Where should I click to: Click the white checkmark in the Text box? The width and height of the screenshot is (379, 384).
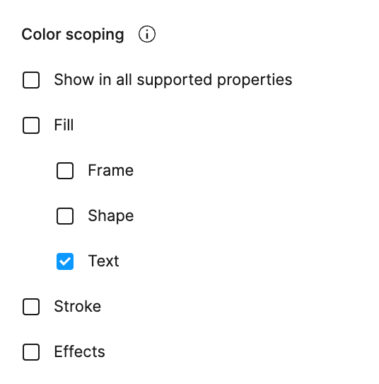coord(65,261)
